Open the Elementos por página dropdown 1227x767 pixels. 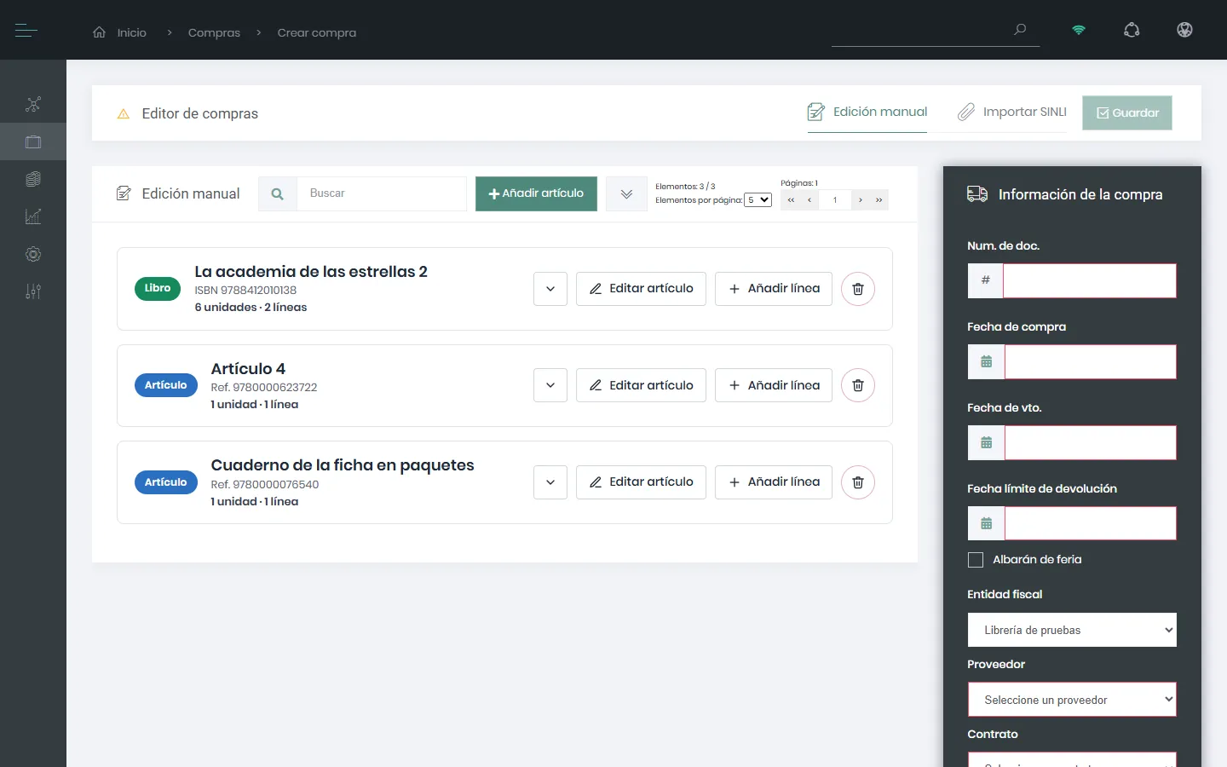[x=758, y=200]
